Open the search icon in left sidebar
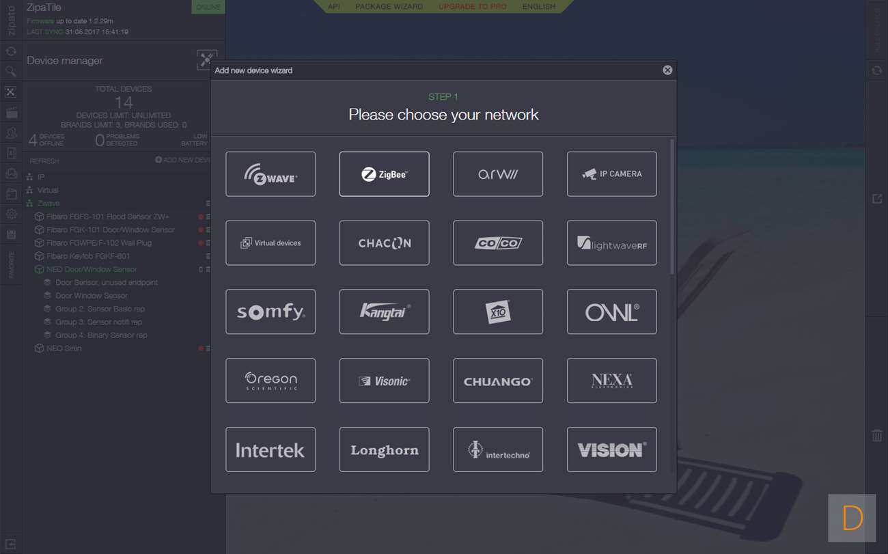 coord(11,71)
